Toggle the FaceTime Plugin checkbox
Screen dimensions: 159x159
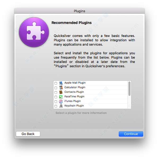[x=56, y=97]
